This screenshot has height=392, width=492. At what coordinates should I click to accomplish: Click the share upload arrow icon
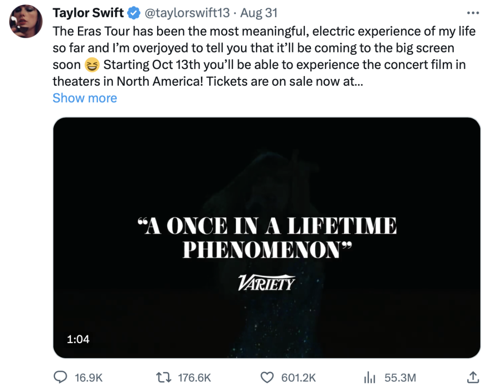click(473, 377)
